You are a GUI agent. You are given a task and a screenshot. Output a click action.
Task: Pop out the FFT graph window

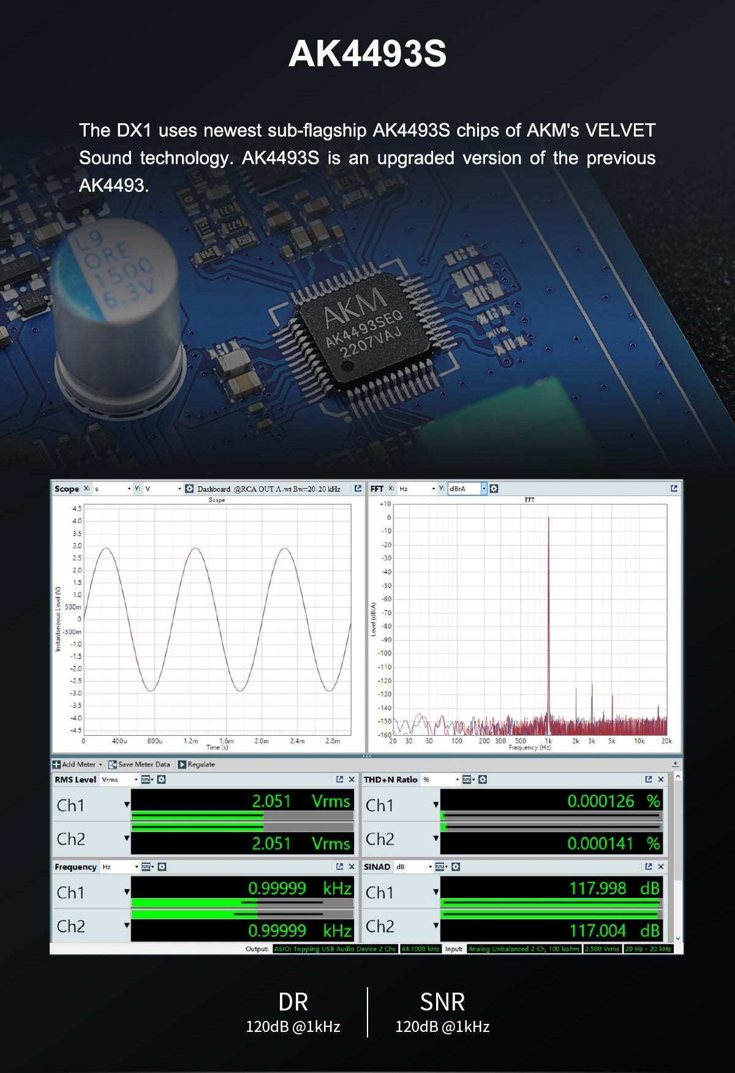674,489
